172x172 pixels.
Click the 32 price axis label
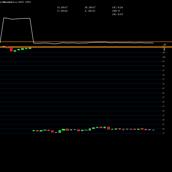(163, 120)
